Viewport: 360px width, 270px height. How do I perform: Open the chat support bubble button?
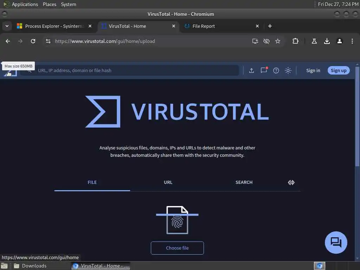click(x=336, y=243)
